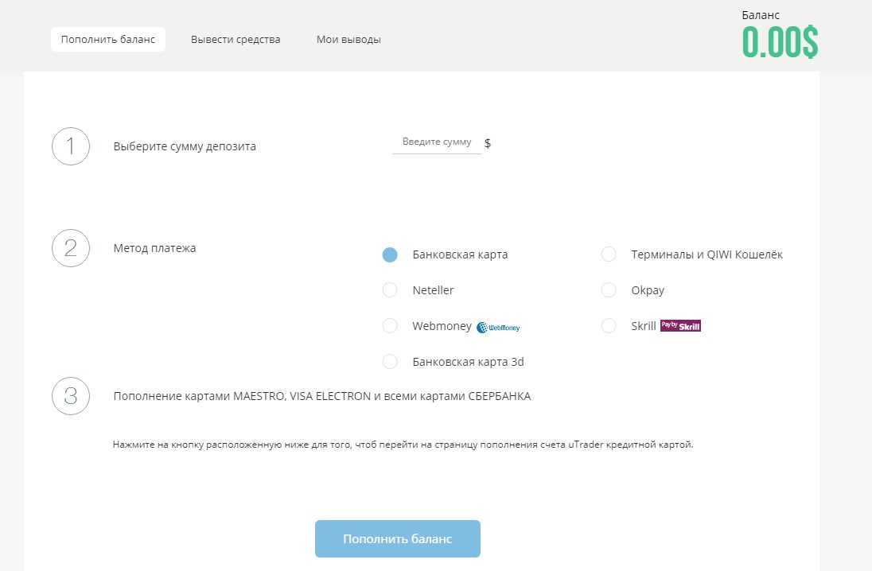Select Okpay payment method
The height and width of the screenshot is (571, 872).
pos(609,290)
